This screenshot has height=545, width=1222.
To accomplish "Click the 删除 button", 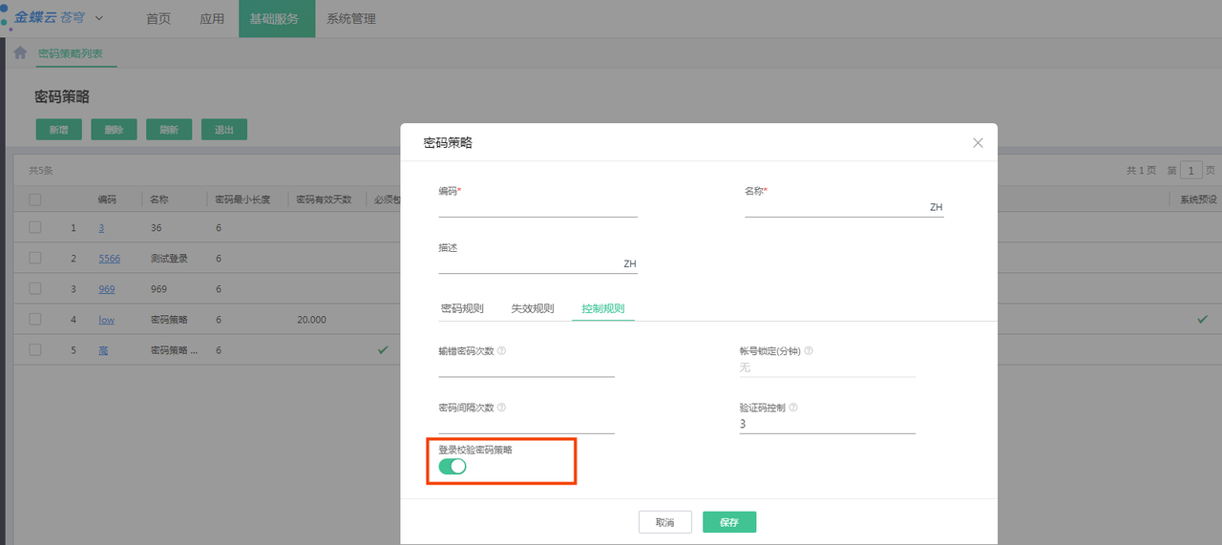I will coord(114,130).
